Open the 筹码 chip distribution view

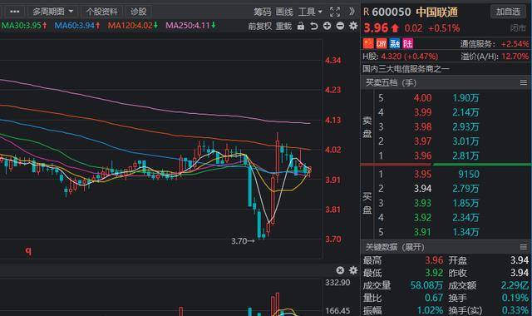point(263,12)
